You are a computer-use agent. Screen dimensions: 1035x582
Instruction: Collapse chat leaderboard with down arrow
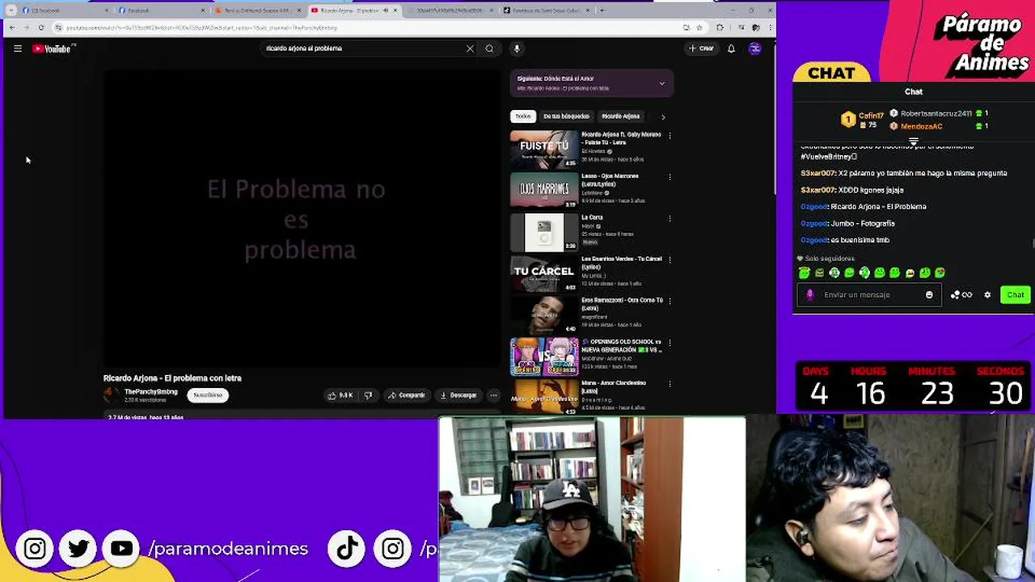(913, 141)
